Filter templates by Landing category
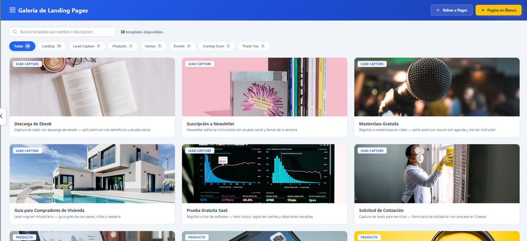The height and width of the screenshot is (241, 527). click(x=51, y=46)
